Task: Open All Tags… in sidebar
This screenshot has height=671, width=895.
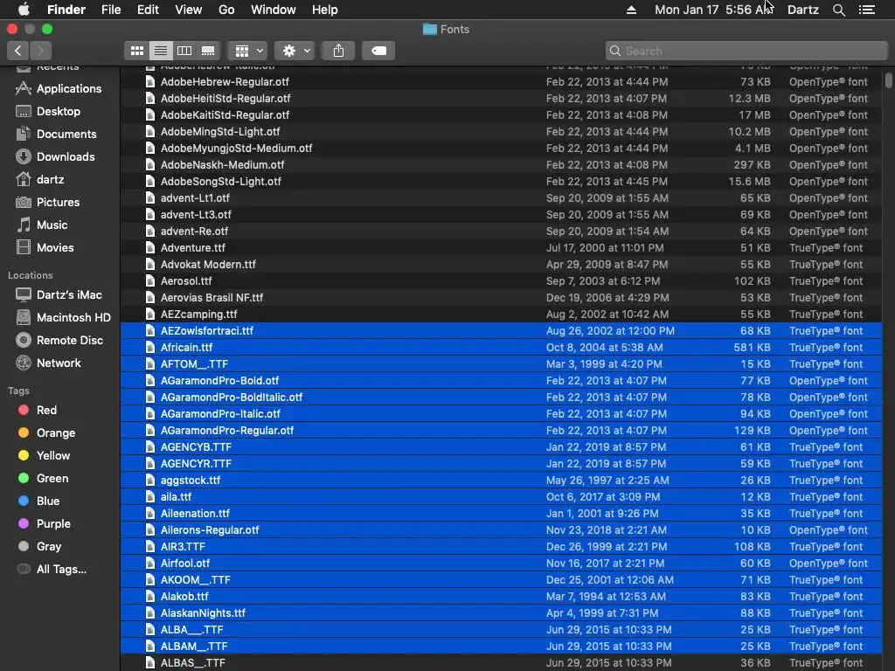Action: click(x=60, y=570)
